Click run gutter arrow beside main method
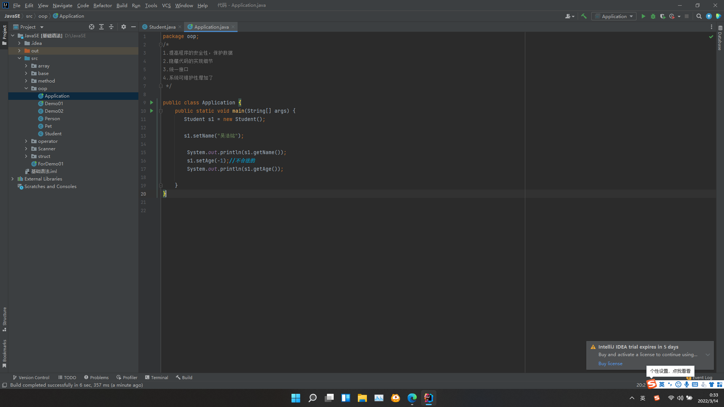 152,111
